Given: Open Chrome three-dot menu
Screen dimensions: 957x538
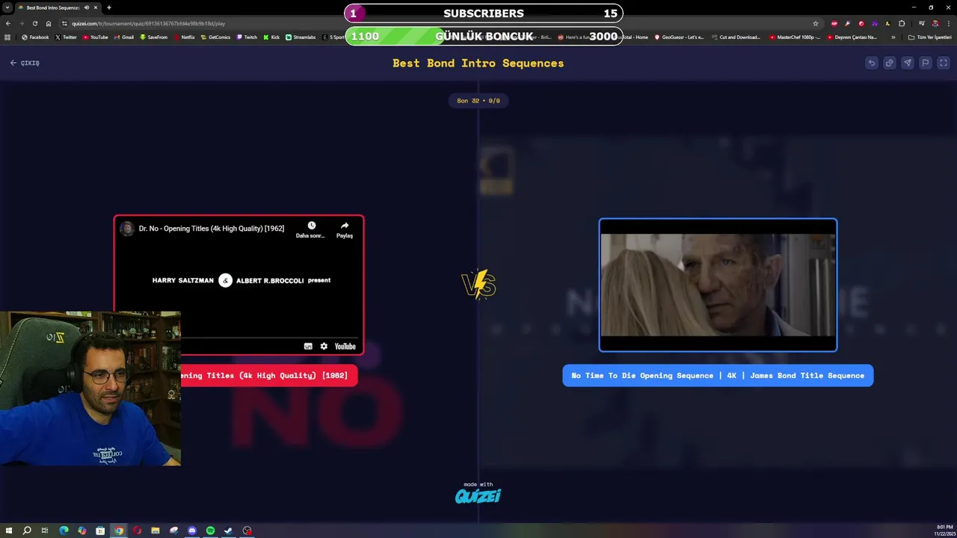Looking at the screenshot, I should pyautogui.click(x=947, y=23).
